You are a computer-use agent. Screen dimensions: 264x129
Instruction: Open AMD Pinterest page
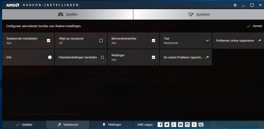194,125
